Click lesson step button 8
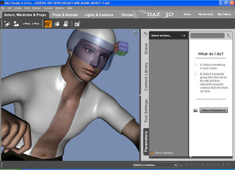Image resolution: width=235 pixels, height=170 pixels. pyautogui.click(x=223, y=165)
